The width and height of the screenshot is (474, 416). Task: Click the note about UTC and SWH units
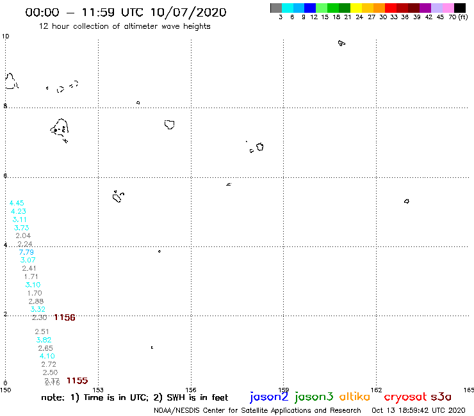pos(135,397)
